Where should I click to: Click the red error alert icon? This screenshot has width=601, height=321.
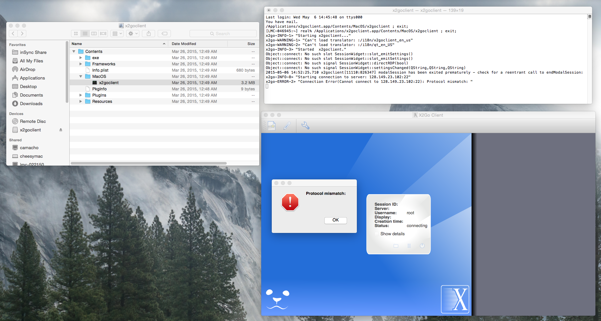pyautogui.click(x=290, y=202)
